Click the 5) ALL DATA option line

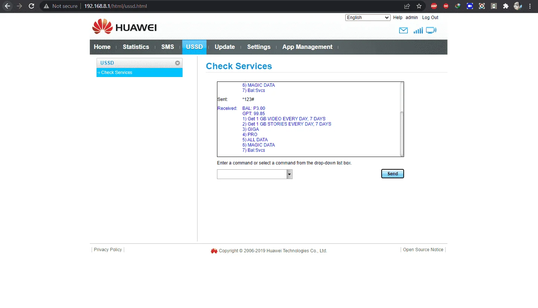pyautogui.click(x=255, y=140)
